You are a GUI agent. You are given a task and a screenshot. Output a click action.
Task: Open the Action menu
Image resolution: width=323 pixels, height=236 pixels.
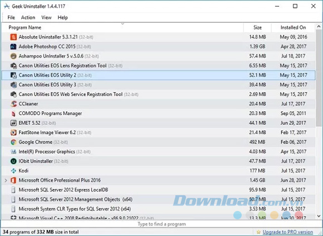tap(28, 17)
